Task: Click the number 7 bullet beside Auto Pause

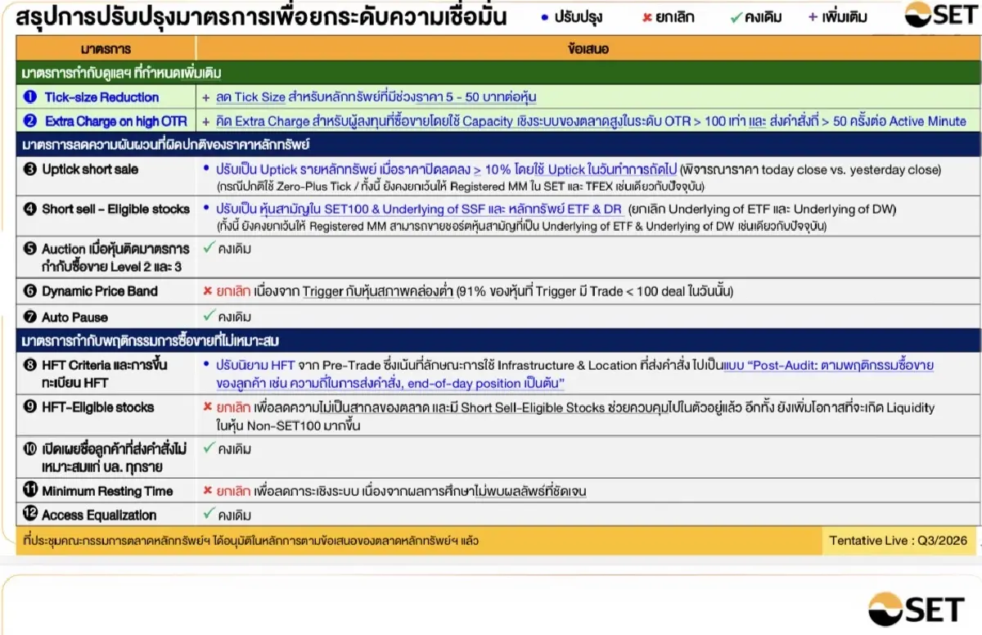Action: click(x=30, y=317)
